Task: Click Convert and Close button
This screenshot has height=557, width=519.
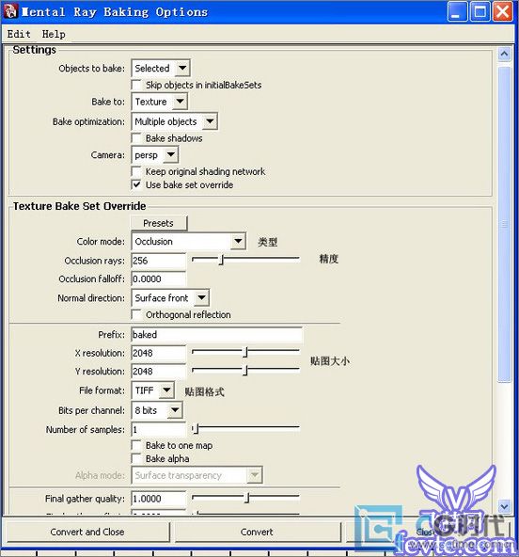Action: click(x=87, y=532)
